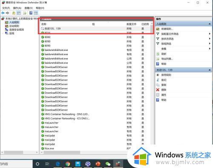Select 入站规则 in the console tree
Screen dimensions: 213x168
coord(14,22)
